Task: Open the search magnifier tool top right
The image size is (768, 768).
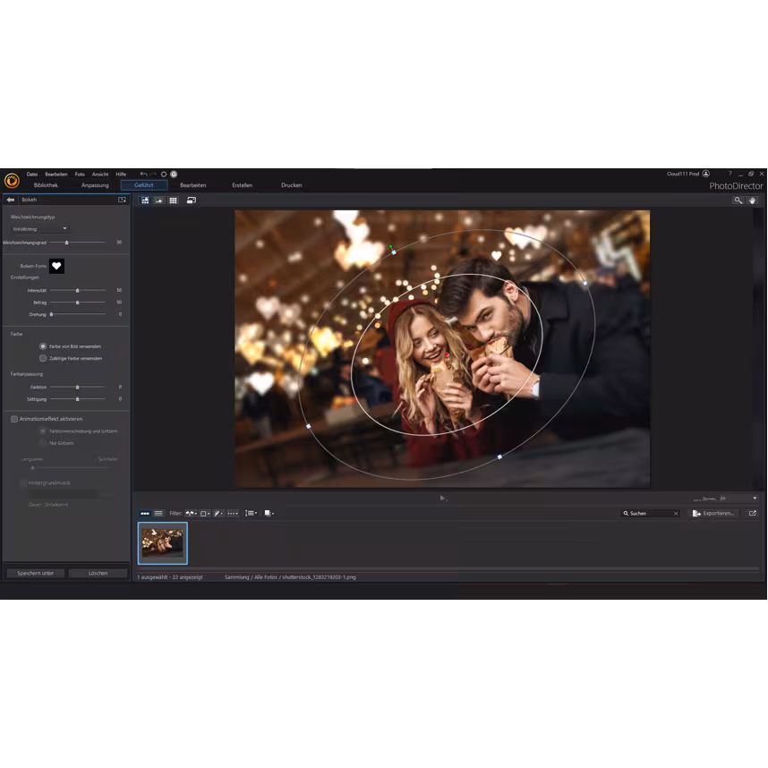Action: coord(739,201)
